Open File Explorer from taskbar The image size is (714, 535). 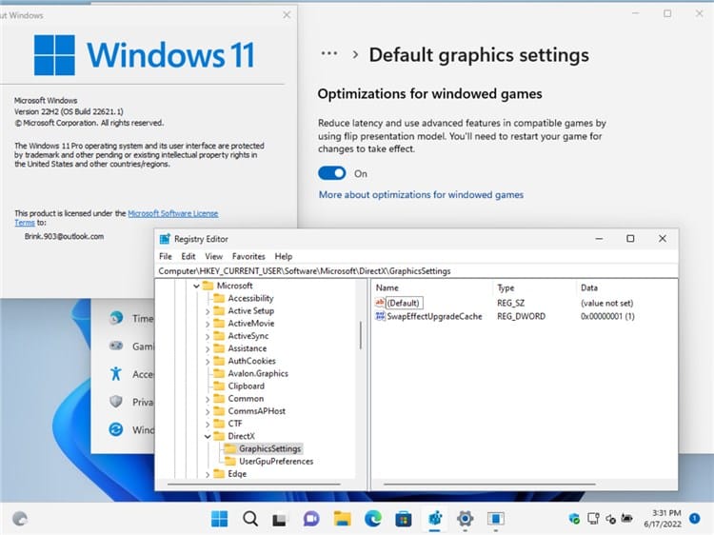[342, 519]
